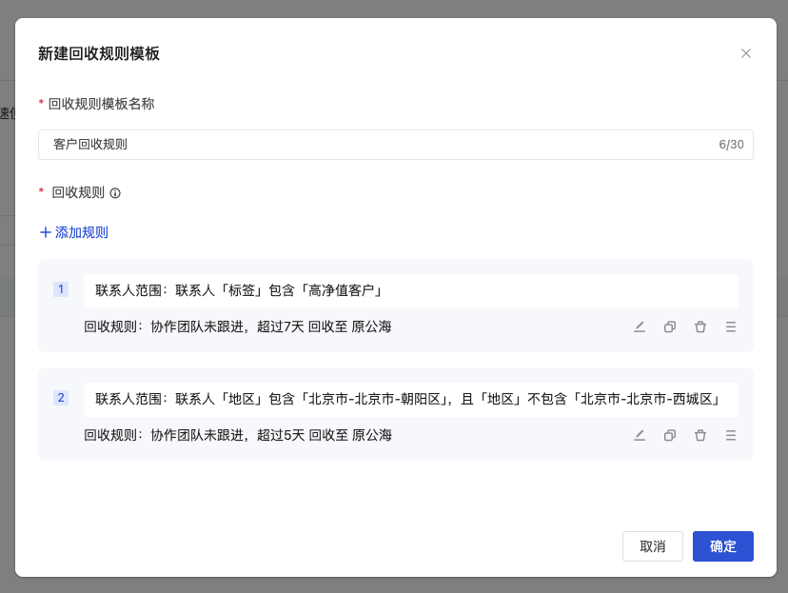788x593 pixels.
Task: Focus the 回收规则模板名称 input field
Action: point(396,145)
